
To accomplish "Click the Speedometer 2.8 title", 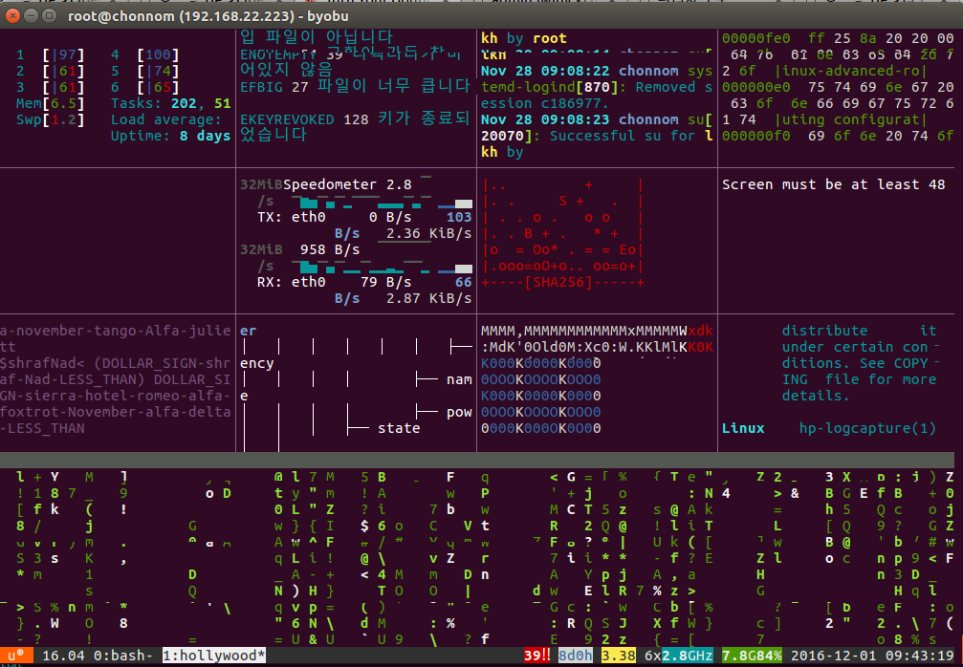I will [x=347, y=184].
